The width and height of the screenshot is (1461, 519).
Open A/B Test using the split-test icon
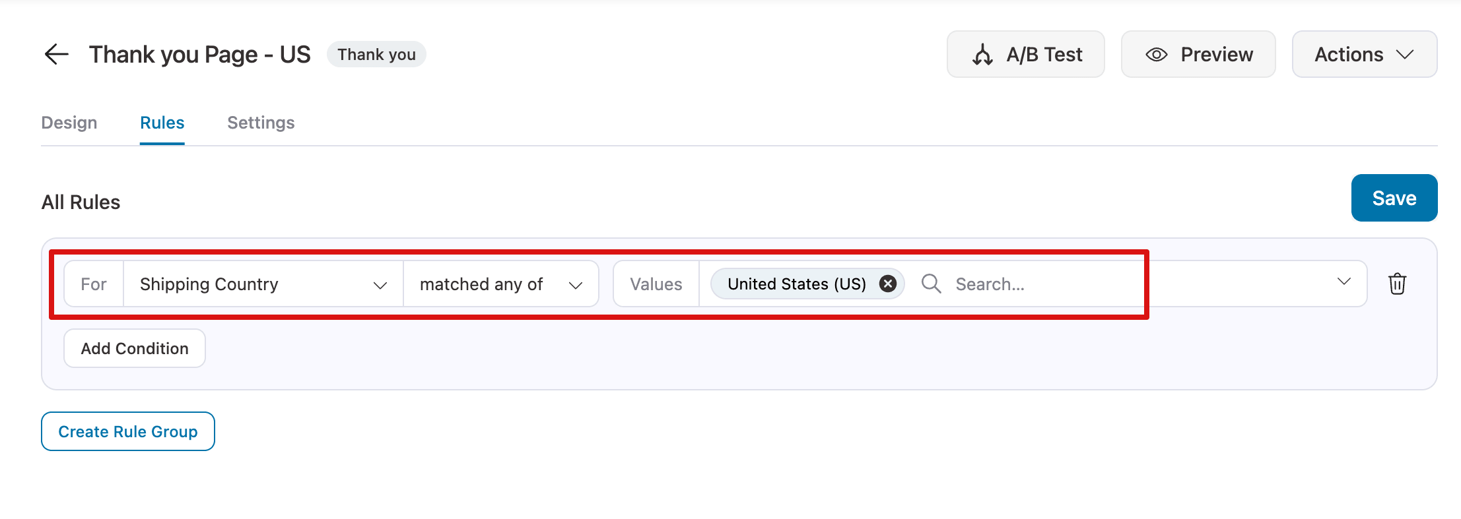[983, 54]
